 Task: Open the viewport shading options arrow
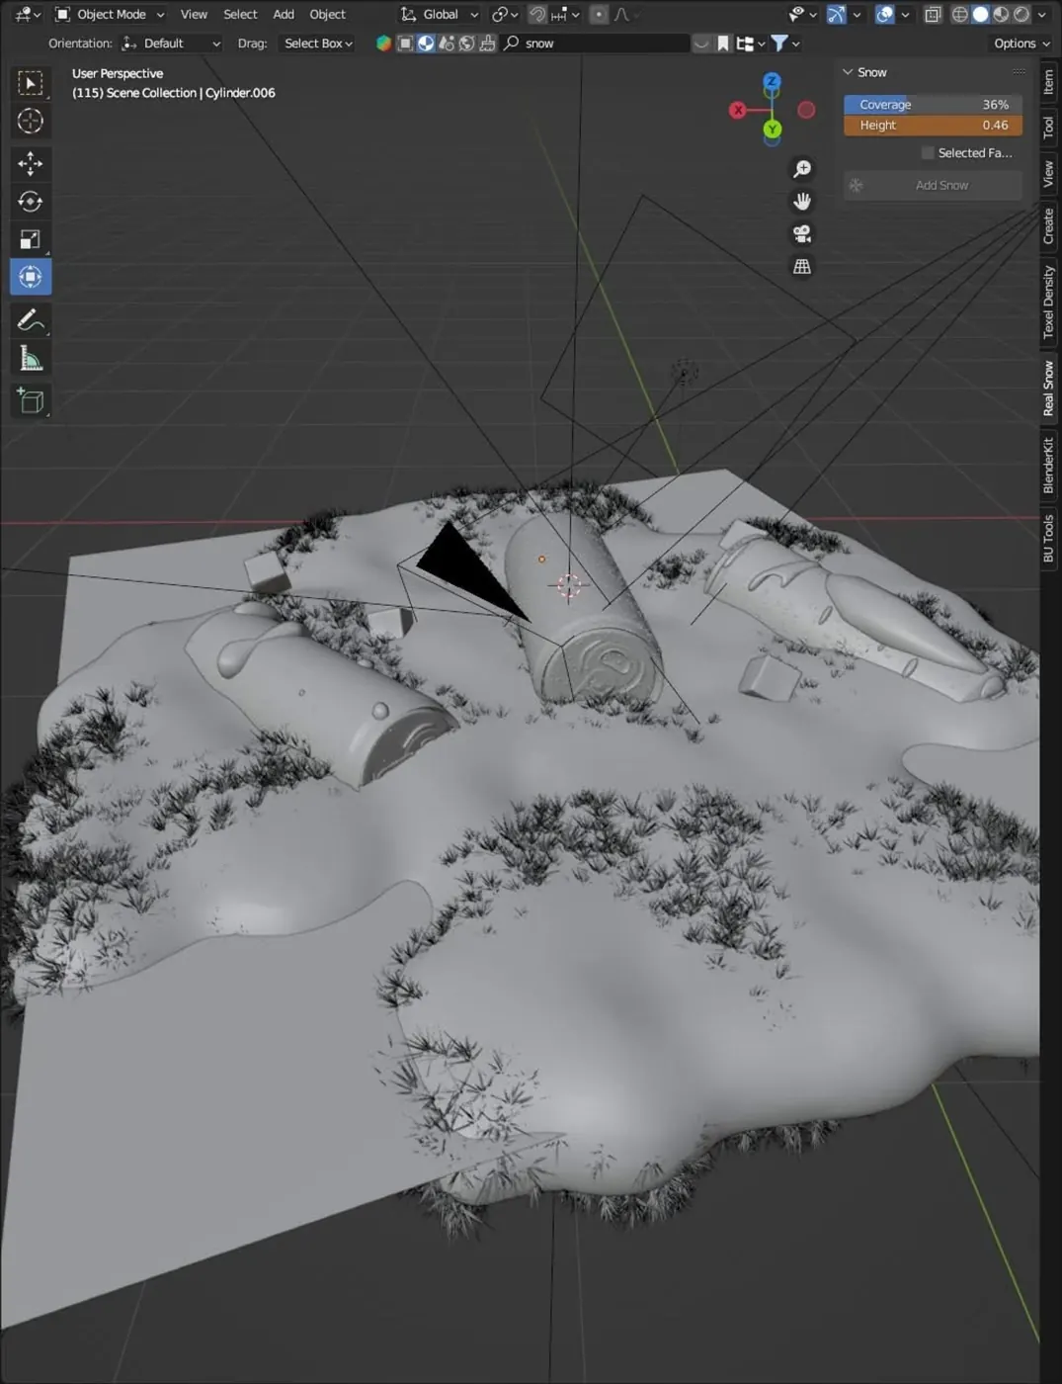(1041, 14)
